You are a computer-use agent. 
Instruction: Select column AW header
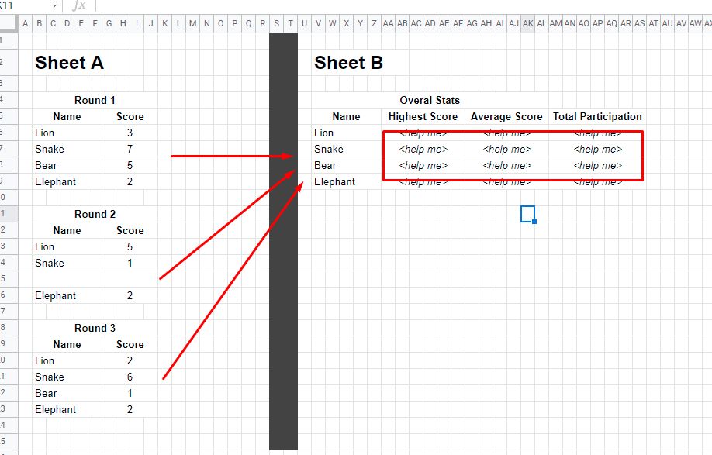coord(695,23)
